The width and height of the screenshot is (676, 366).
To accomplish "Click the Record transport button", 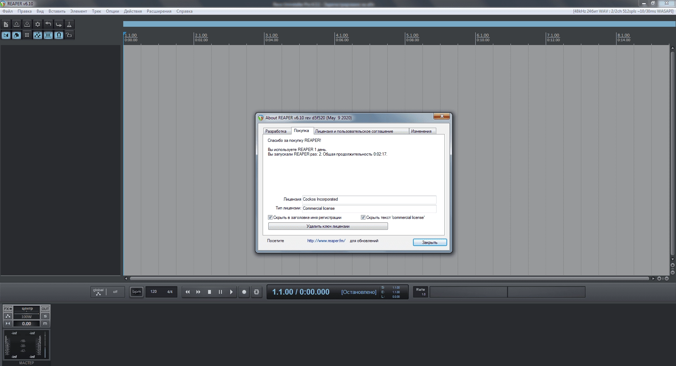I will (x=244, y=292).
